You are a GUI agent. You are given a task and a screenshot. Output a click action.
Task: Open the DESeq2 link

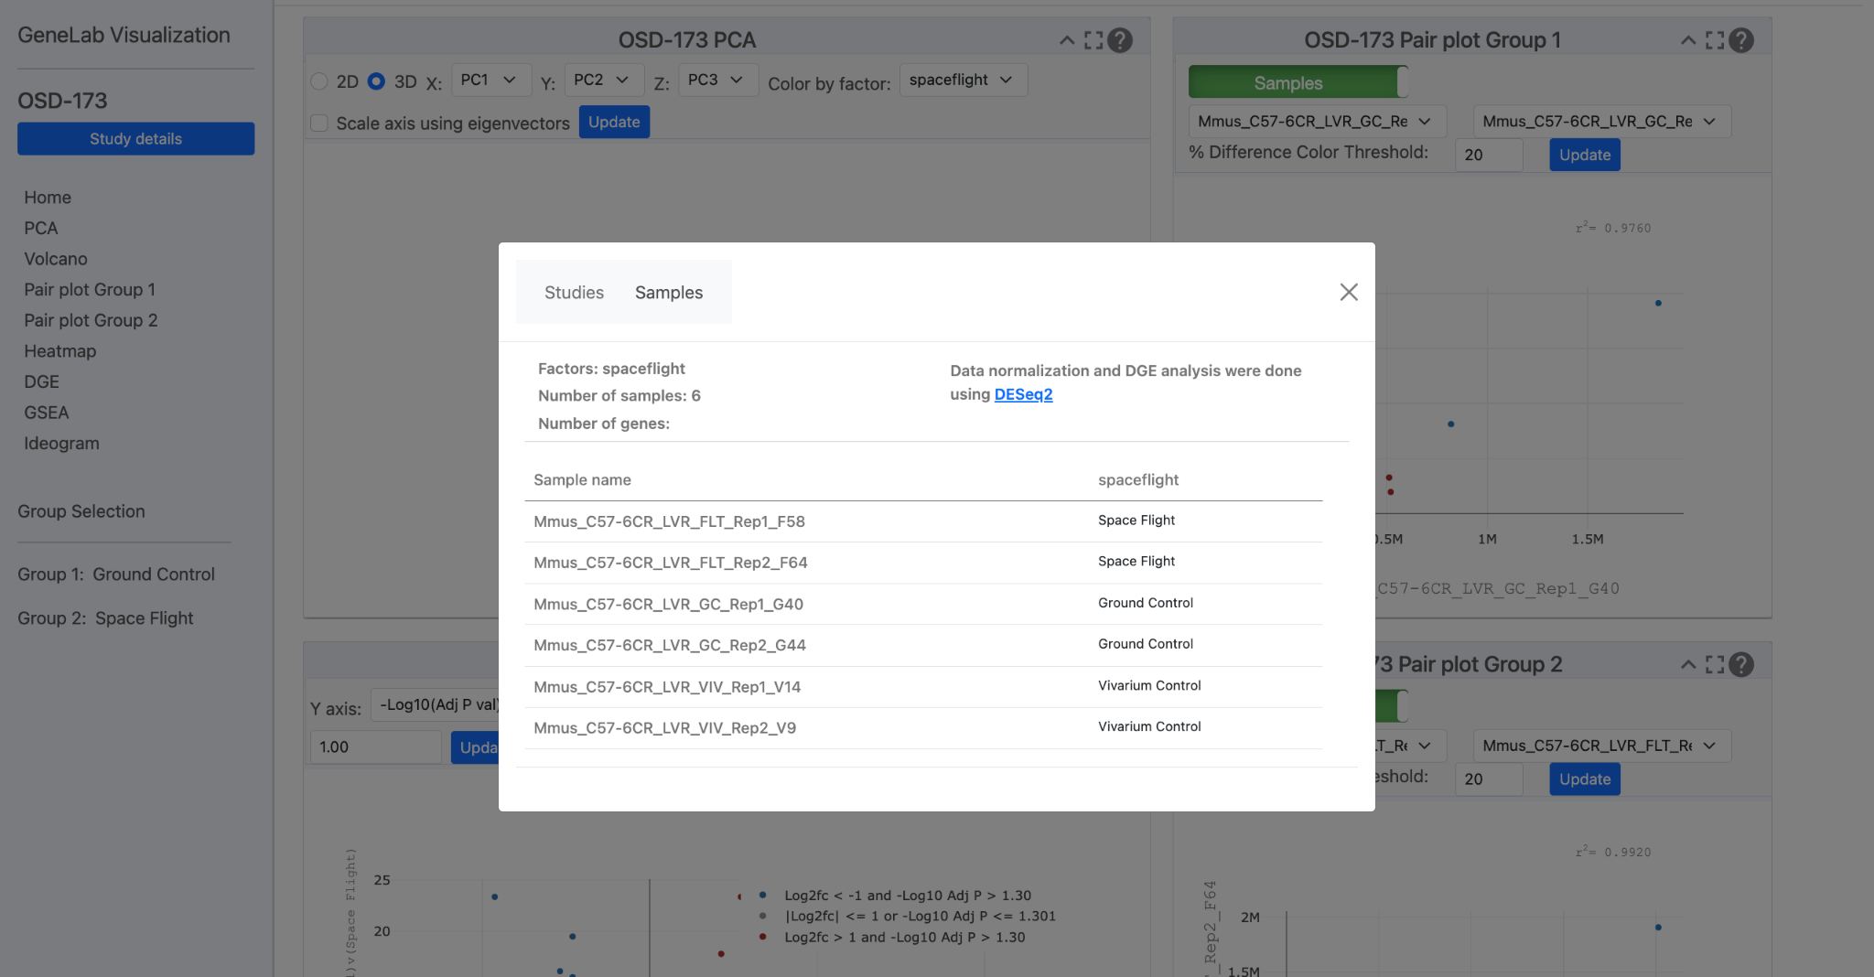[1023, 394]
